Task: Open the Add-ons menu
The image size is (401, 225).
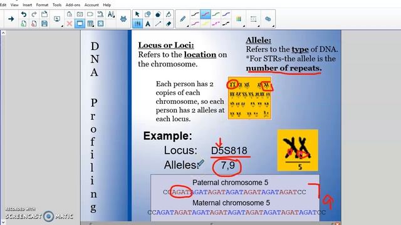Action: tap(73, 5)
